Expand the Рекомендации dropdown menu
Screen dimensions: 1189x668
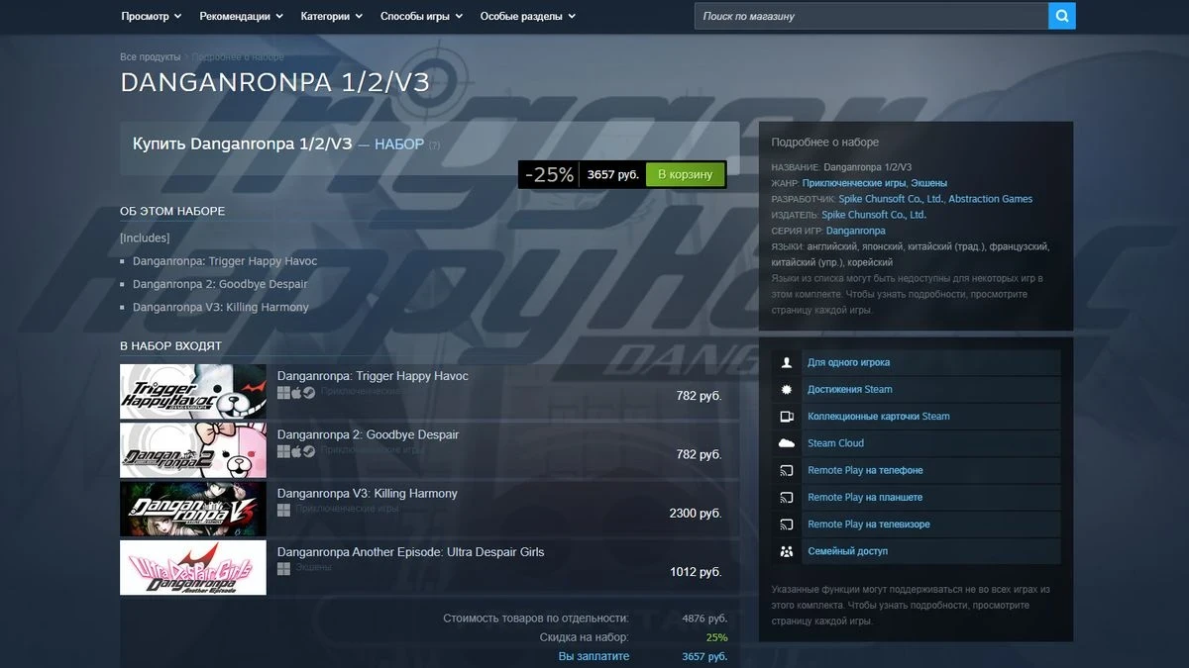tap(241, 17)
